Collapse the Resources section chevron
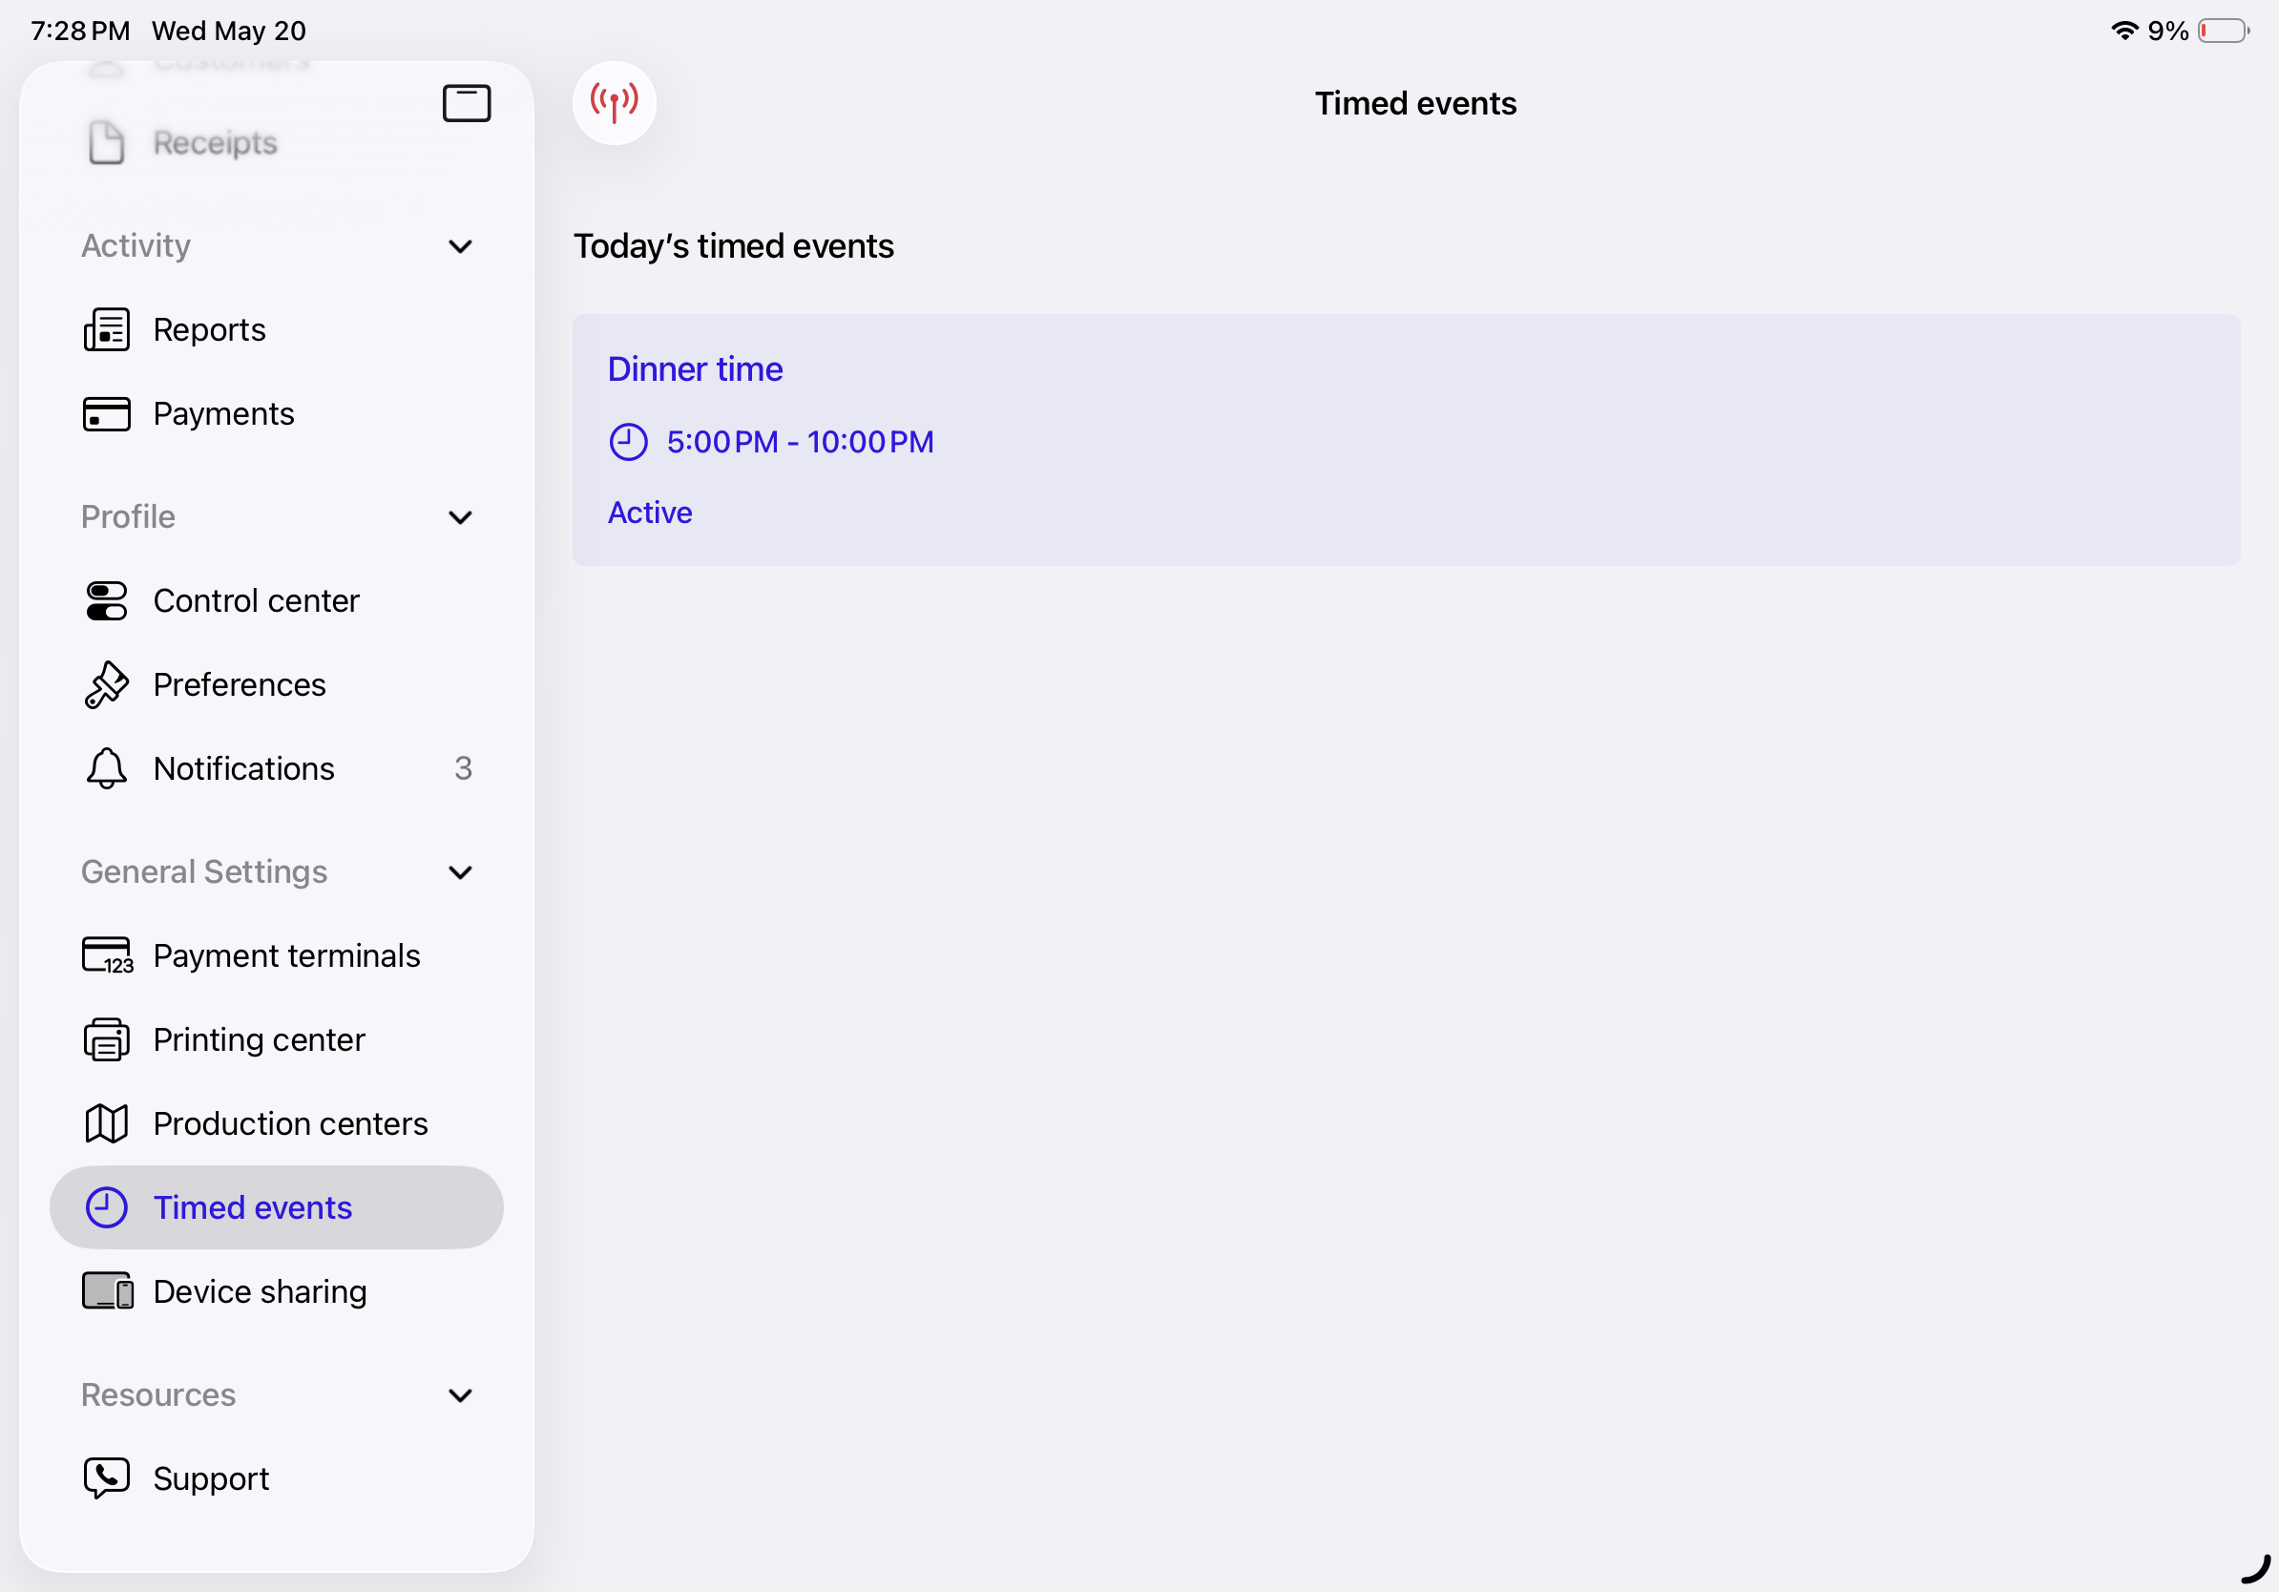This screenshot has height=1592, width=2279. pos(461,1395)
